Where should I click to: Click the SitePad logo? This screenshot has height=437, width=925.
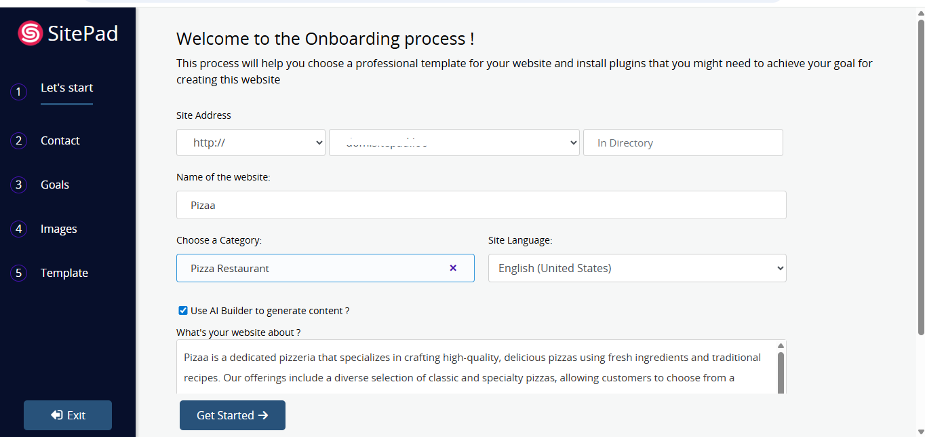(66, 32)
